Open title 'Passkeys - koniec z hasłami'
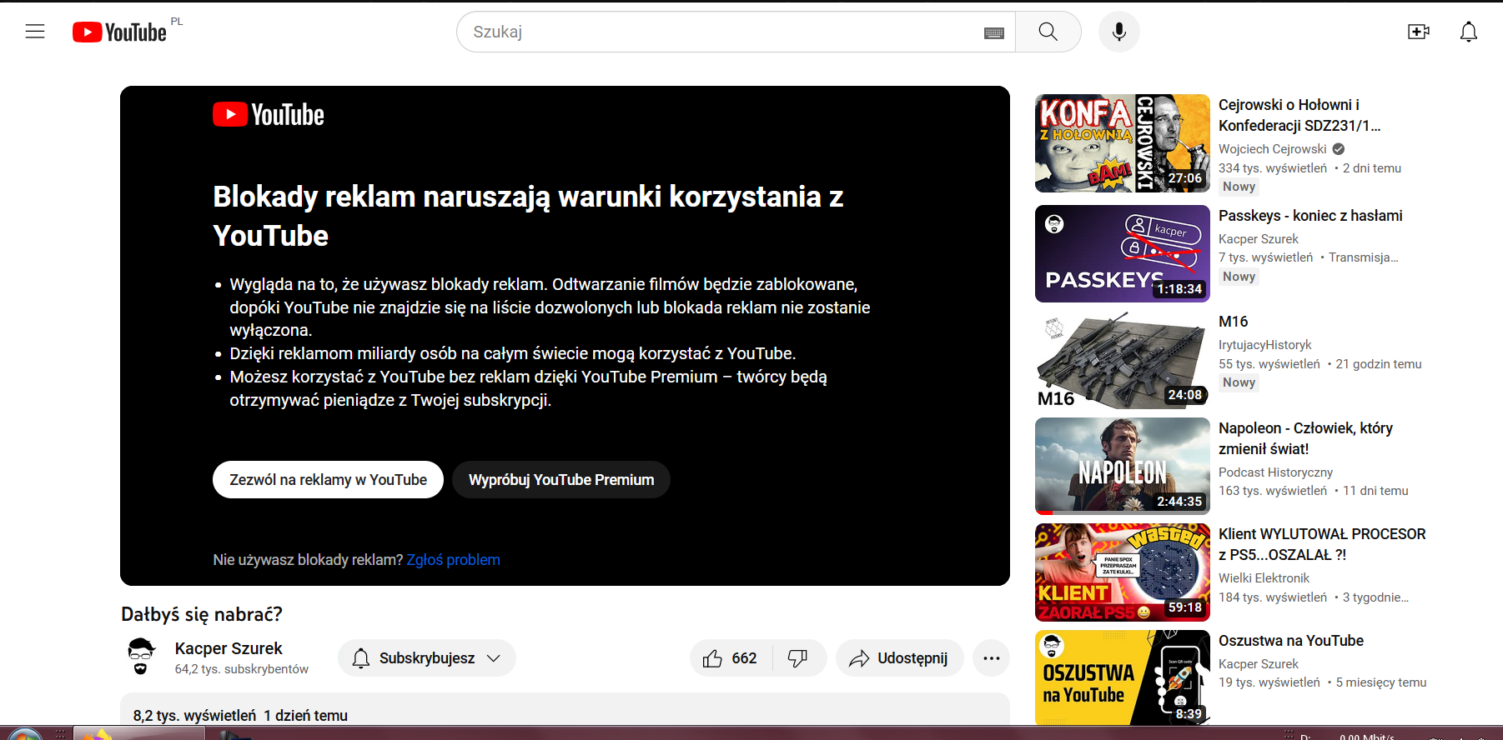The image size is (1503, 740). pyautogui.click(x=1310, y=216)
